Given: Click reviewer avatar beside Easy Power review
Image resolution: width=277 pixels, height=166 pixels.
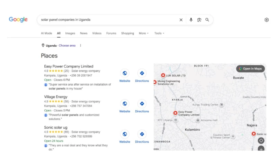Looking at the screenshot, I should (x=46, y=85).
